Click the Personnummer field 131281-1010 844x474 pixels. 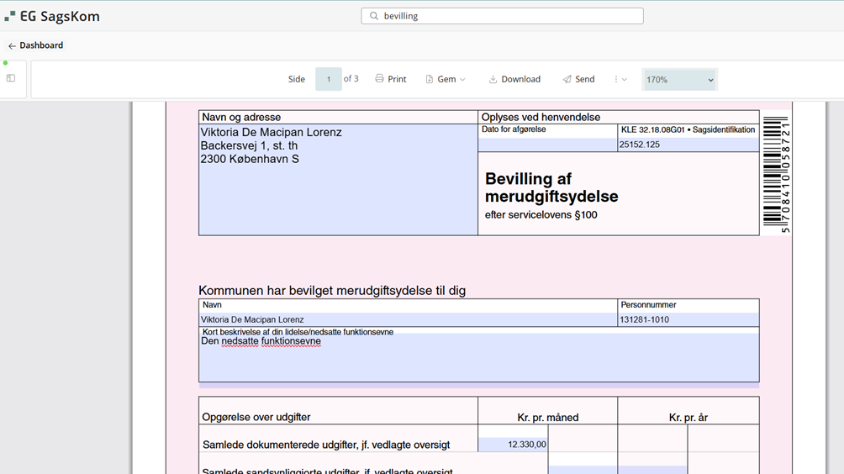pyautogui.click(x=688, y=319)
